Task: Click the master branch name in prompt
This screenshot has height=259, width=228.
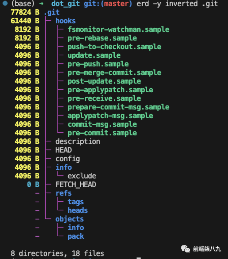Action: tap(116, 4)
